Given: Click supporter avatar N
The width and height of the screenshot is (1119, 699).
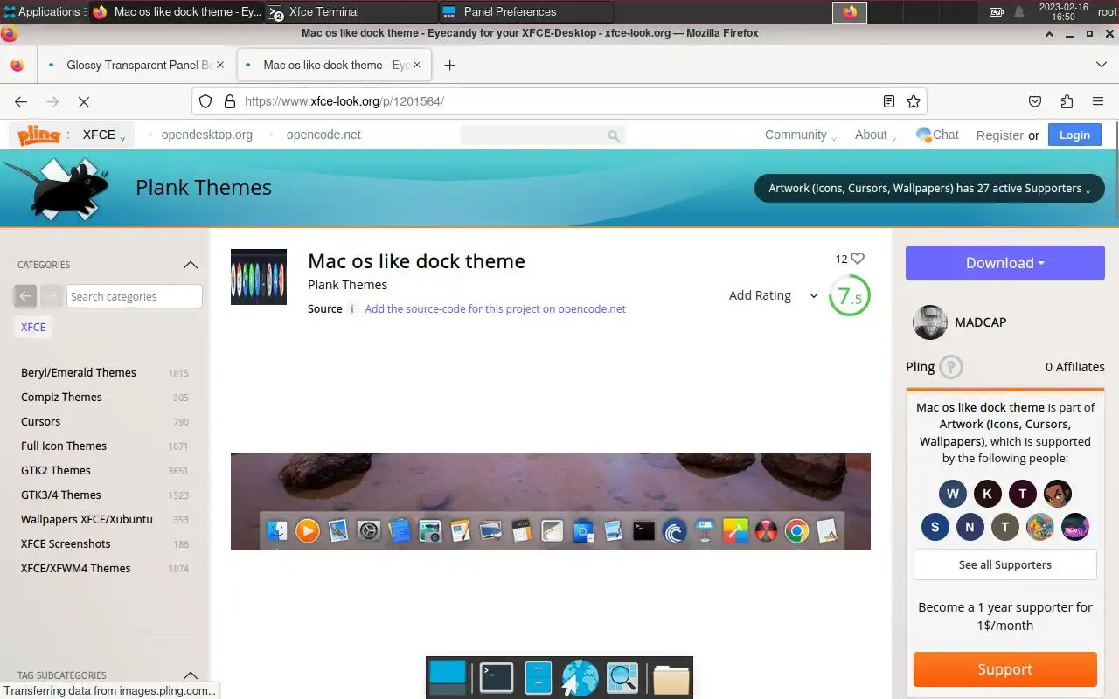Looking at the screenshot, I should click(970, 527).
